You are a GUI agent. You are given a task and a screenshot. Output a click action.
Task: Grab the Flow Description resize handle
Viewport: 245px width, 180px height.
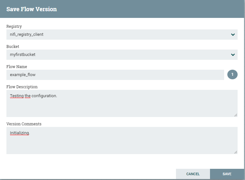pyautogui.click(x=236, y=115)
